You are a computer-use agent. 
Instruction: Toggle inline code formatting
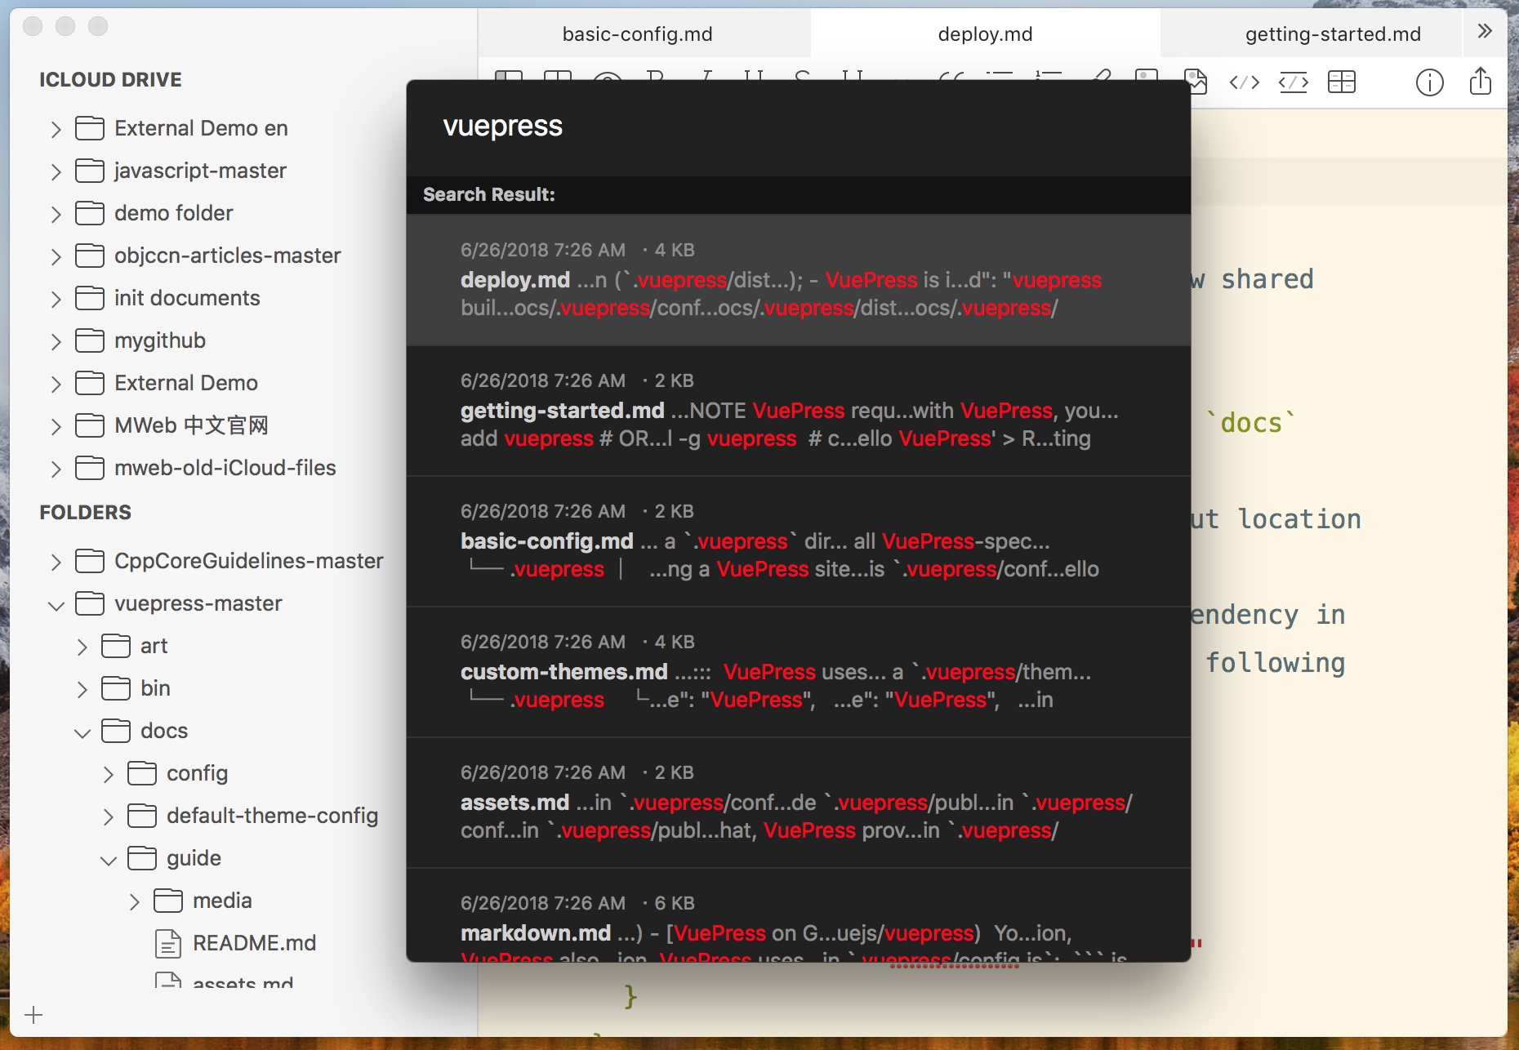pyautogui.click(x=1244, y=82)
